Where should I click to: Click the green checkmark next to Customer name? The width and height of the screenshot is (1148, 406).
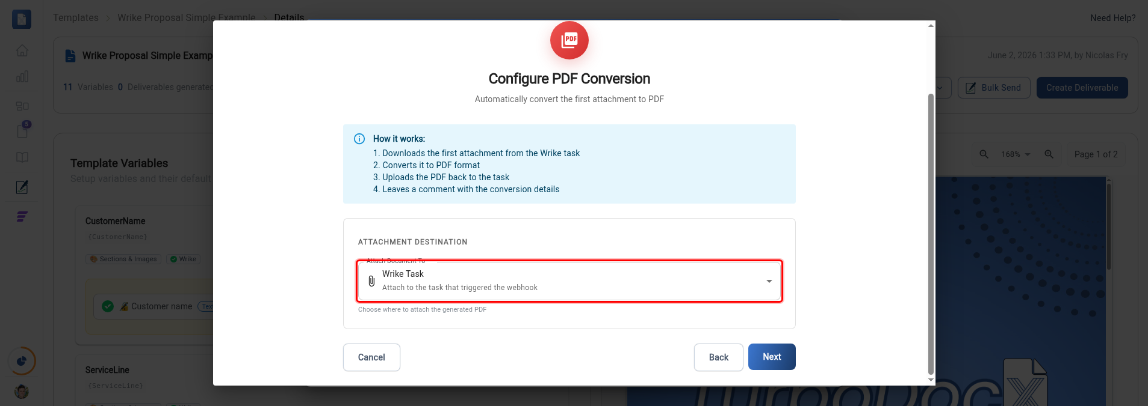pos(108,306)
